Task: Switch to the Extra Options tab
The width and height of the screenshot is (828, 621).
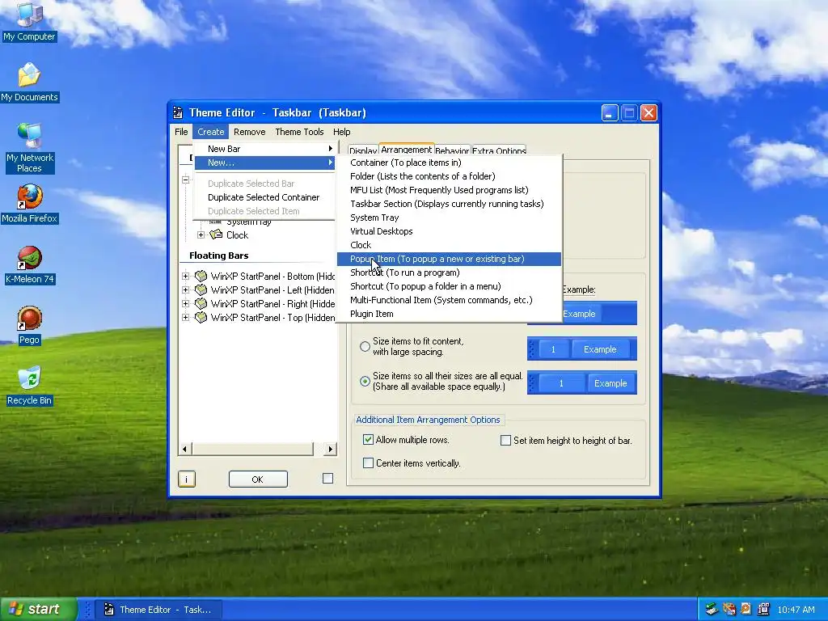Action: click(499, 150)
